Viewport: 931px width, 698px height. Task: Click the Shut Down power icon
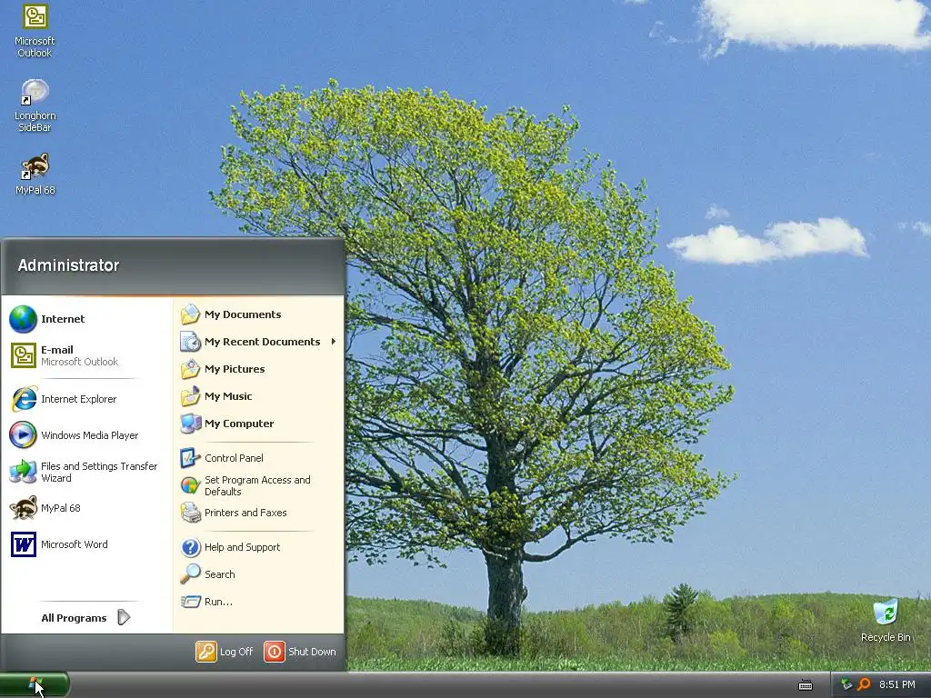tap(275, 652)
